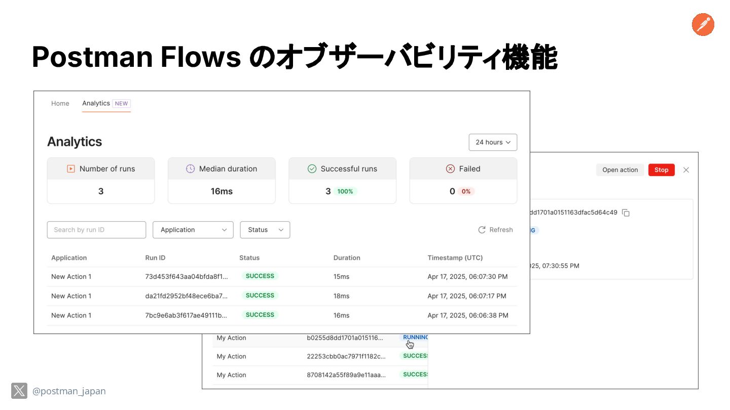Open run b0255d8dd1701a015116...

point(345,338)
